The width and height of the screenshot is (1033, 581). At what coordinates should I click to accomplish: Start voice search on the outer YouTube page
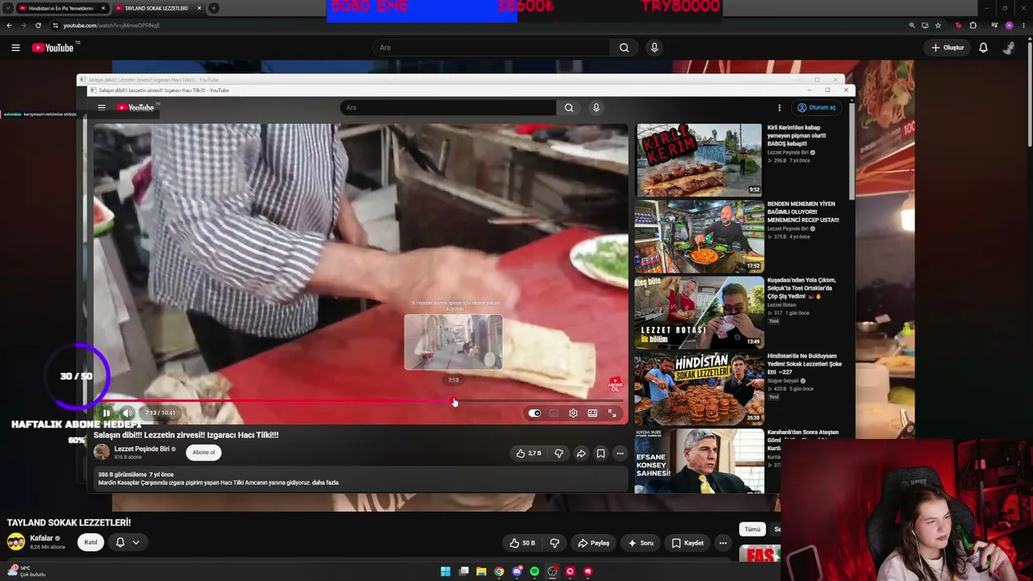(655, 48)
